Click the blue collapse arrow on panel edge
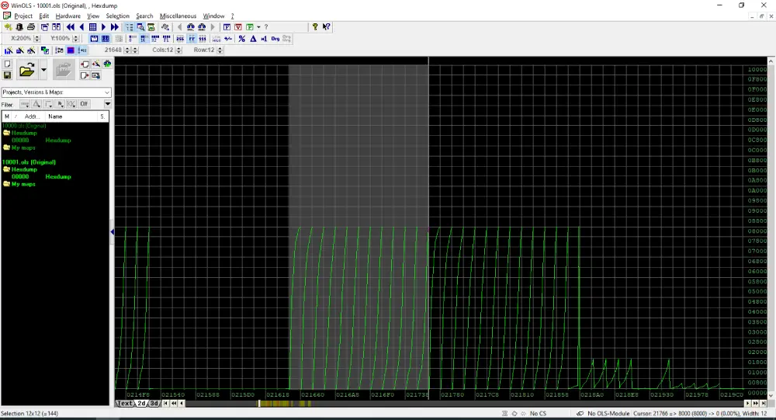Viewport: 776px width, 420px height. [x=112, y=232]
